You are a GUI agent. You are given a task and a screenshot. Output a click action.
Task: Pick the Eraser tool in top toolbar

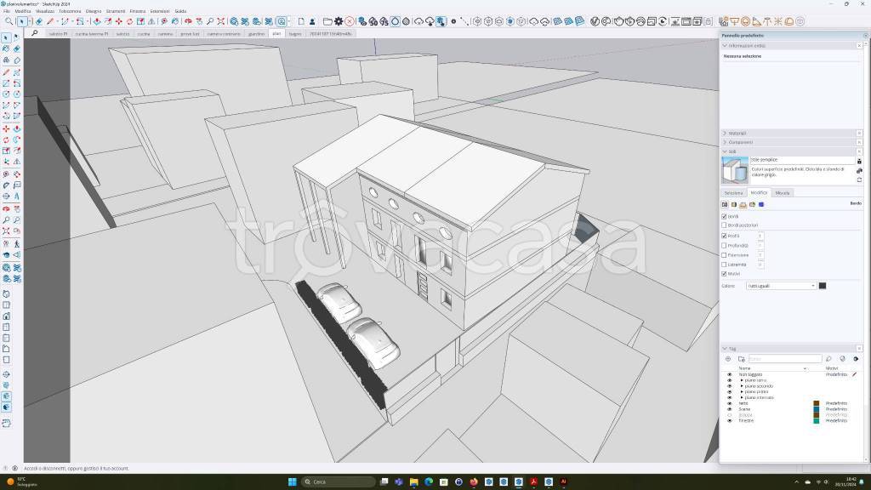pyautogui.click(x=39, y=21)
